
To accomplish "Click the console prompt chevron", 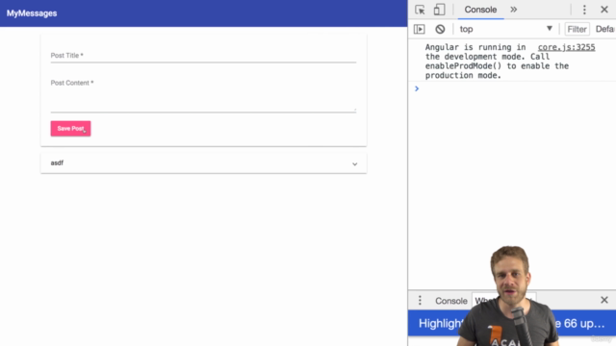I will coord(417,88).
